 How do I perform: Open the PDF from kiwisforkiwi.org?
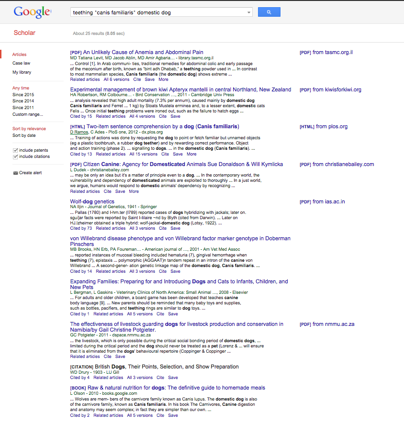click(330, 89)
